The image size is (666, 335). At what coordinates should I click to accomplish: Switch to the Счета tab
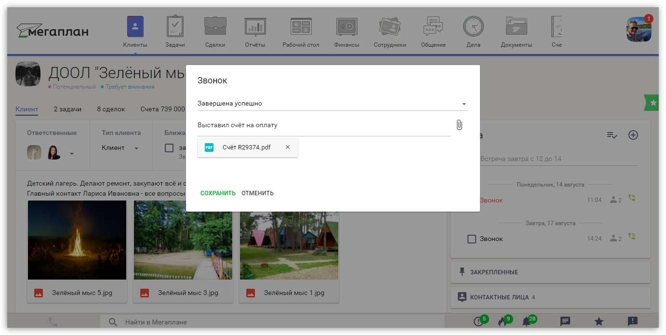pos(162,109)
